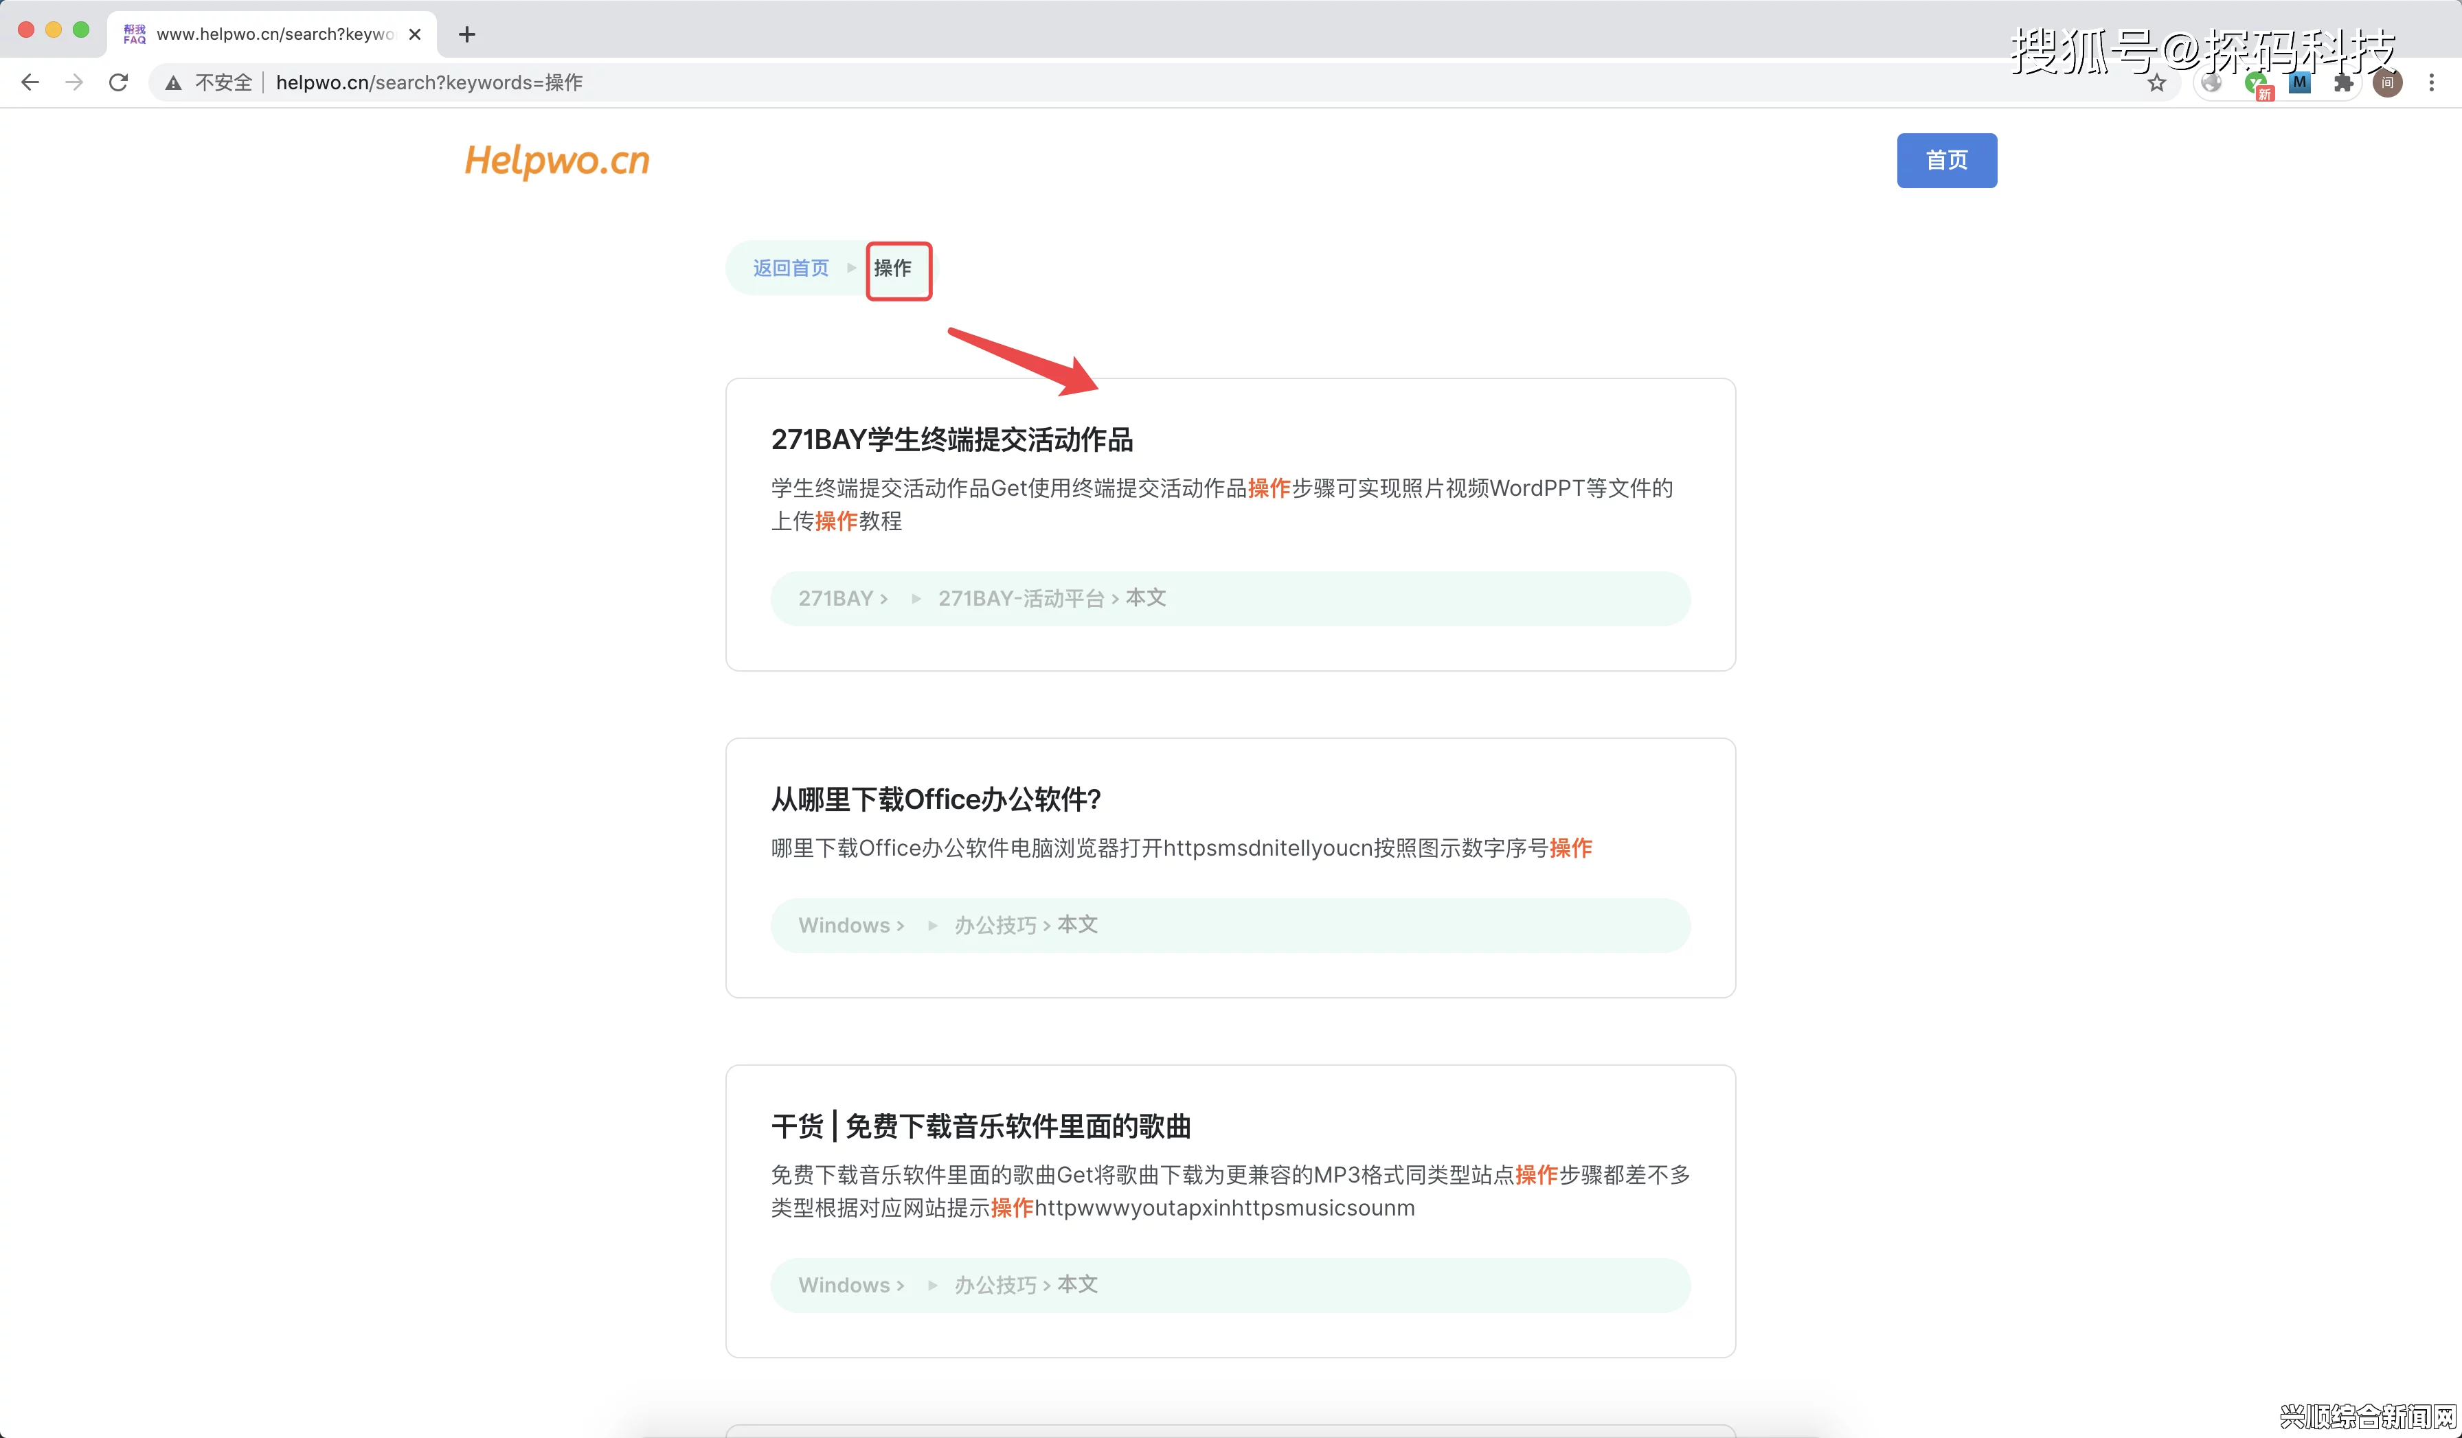Open the 不安全 site security warning
The width and height of the screenshot is (2462, 1438).
coord(208,82)
